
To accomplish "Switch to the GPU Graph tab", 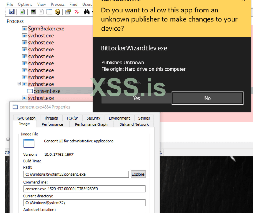I will [x=27, y=118].
